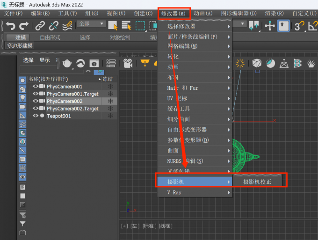Open the 动画(A) menu
This screenshot has height=240, width=318.
203,14
